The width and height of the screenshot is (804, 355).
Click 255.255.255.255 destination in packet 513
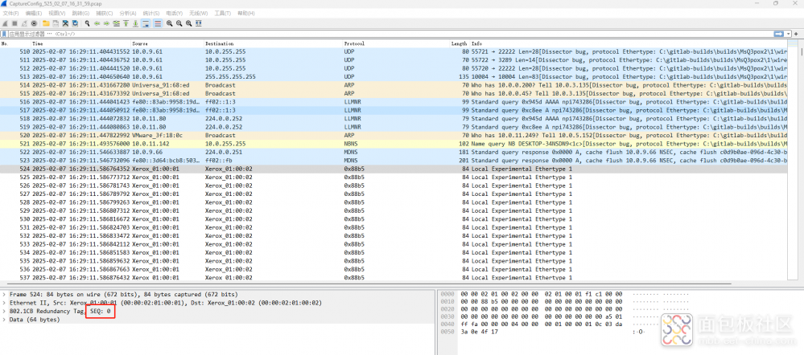tap(229, 77)
